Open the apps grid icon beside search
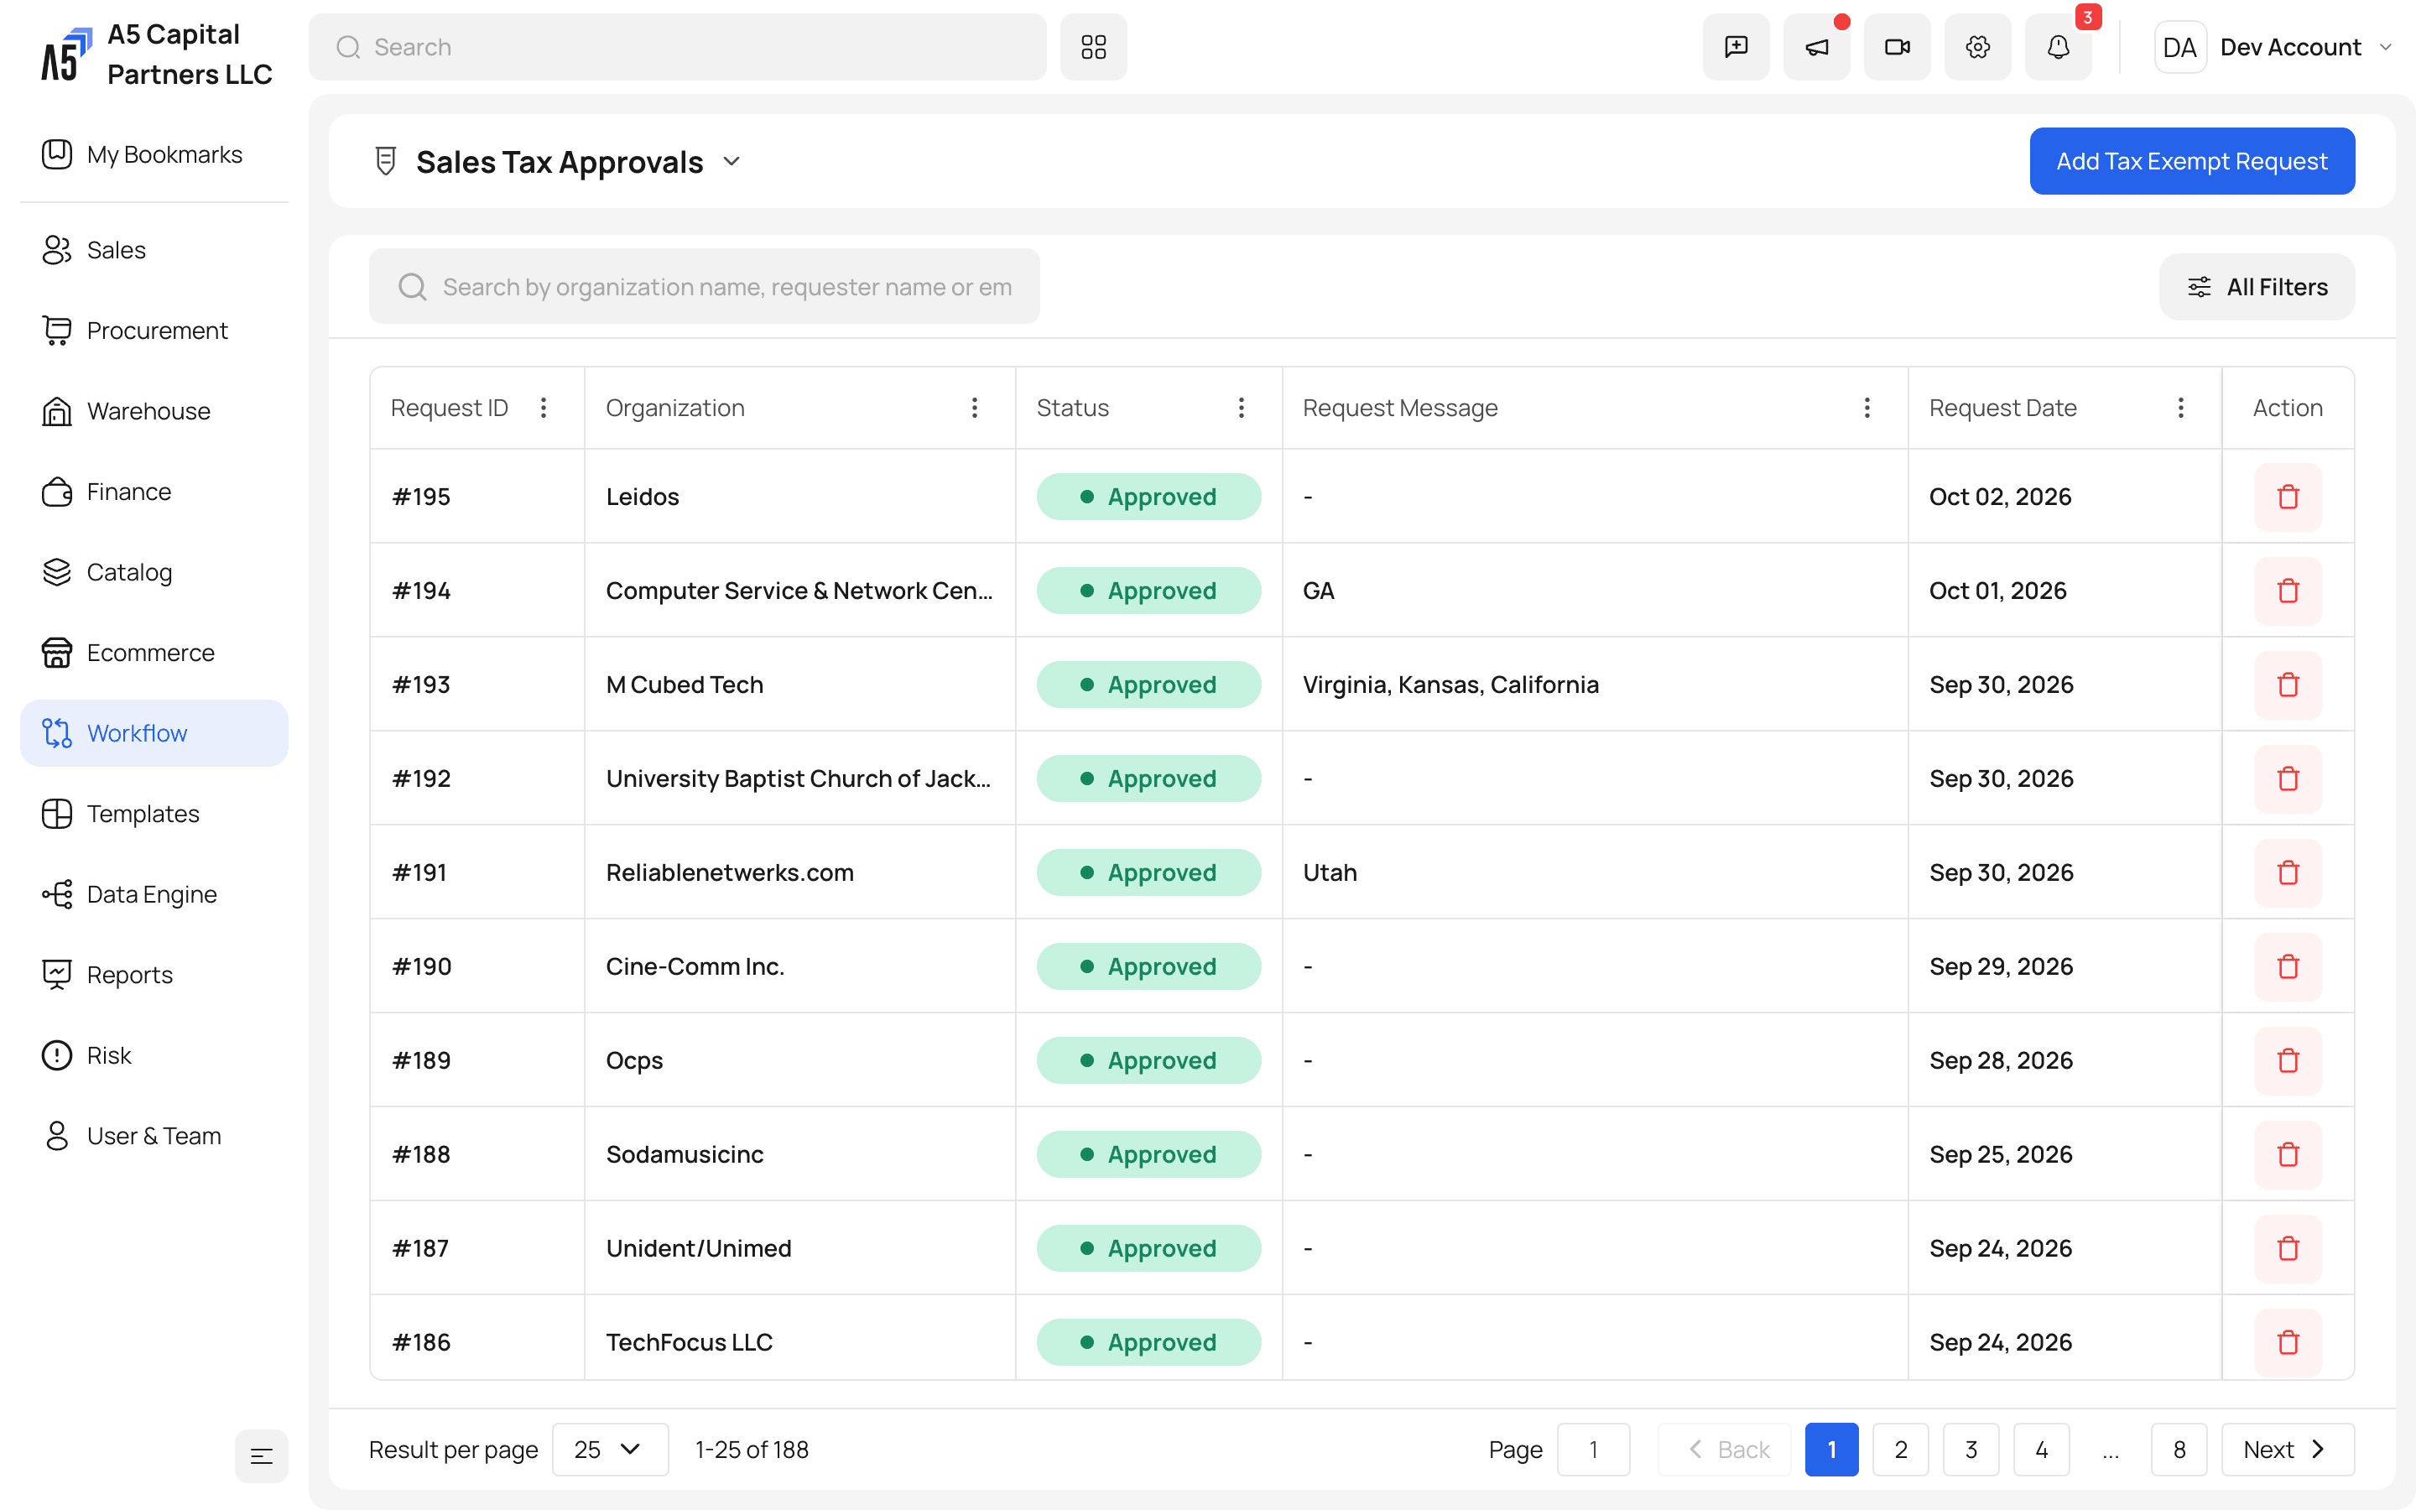This screenshot has height=1510, width=2416. coord(1093,47)
